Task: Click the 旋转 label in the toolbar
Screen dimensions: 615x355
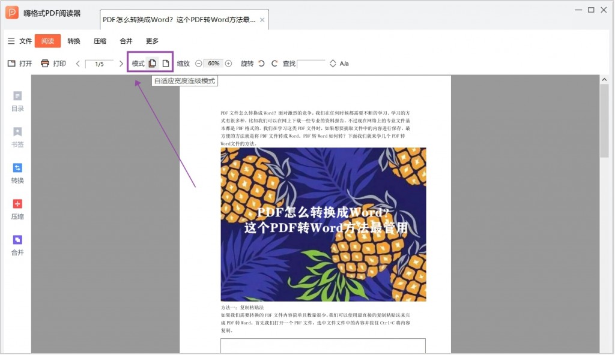Action: (247, 64)
